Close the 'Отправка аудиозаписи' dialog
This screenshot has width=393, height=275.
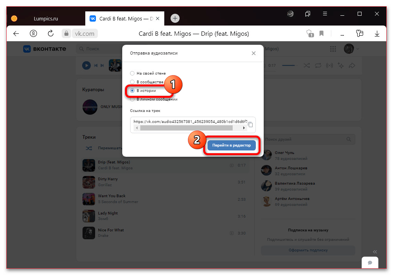tap(253, 53)
